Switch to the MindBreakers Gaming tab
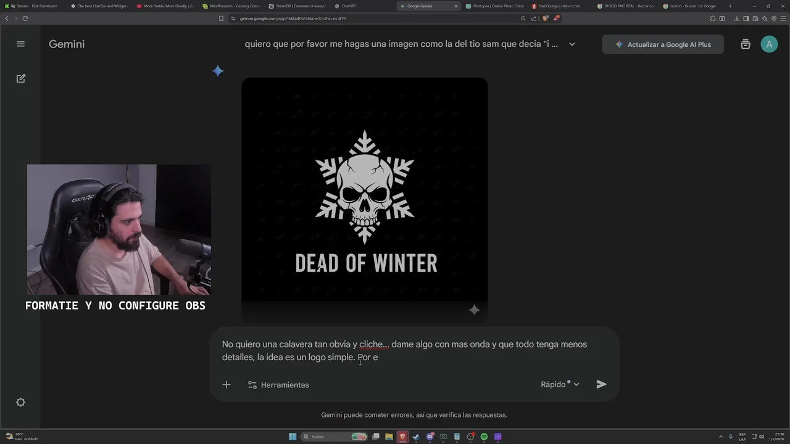This screenshot has height=444, width=790. point(231,6)
